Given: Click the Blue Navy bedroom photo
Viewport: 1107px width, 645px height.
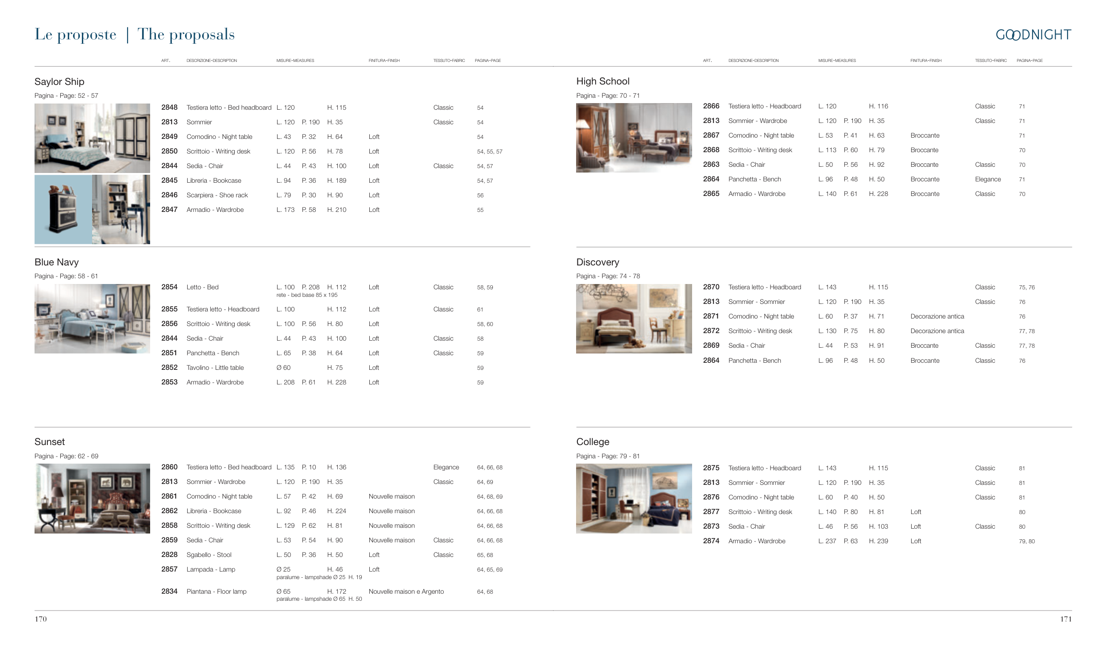Looking at the screenshot, I should pos(92,319).
